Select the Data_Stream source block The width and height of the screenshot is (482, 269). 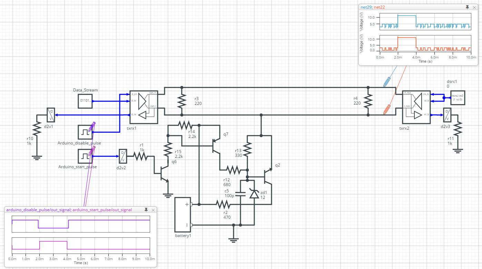pyautogui.click(x=85, y=101)
